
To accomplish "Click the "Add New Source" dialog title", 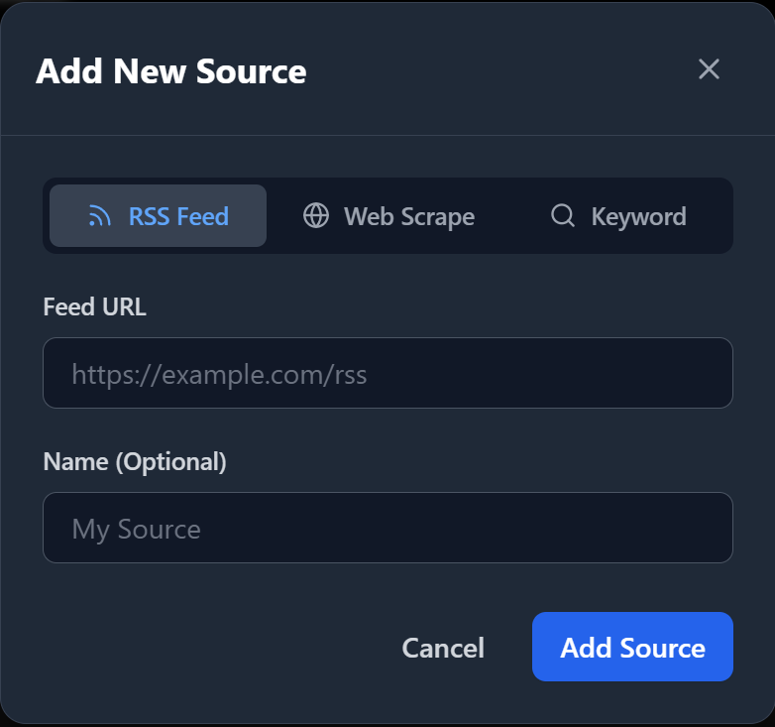I will pos(170,71).
